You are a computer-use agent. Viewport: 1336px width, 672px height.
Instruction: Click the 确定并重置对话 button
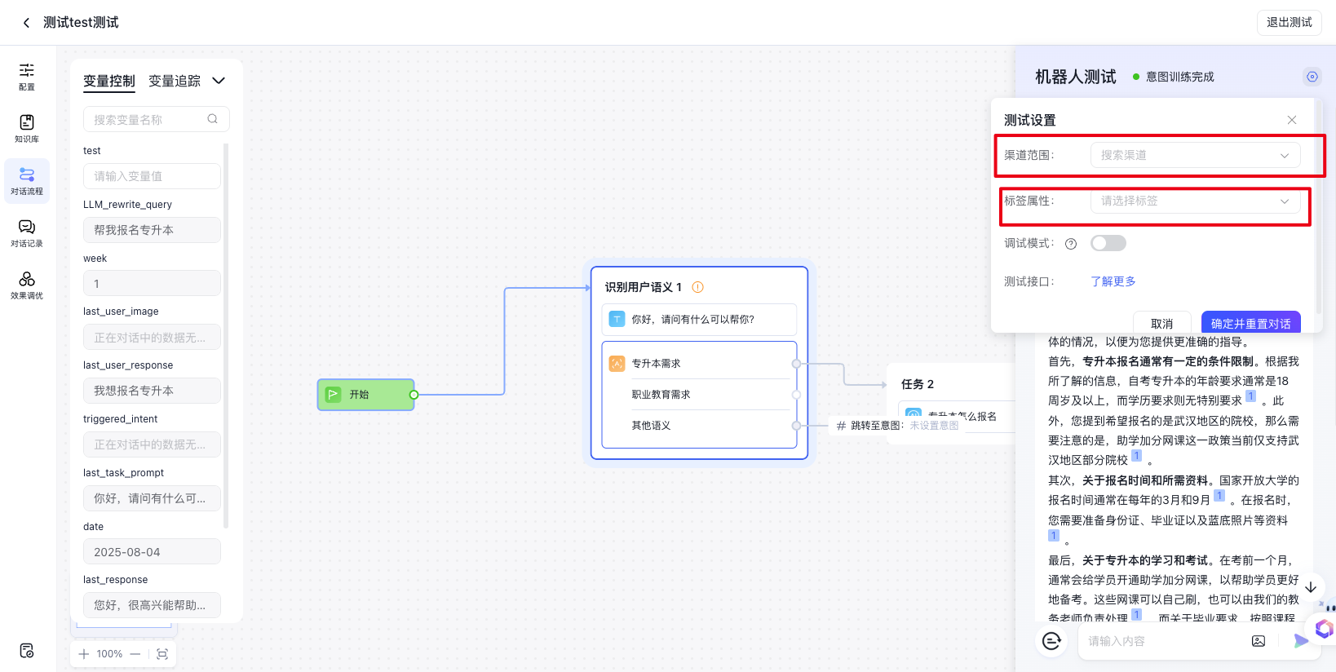1250,323
